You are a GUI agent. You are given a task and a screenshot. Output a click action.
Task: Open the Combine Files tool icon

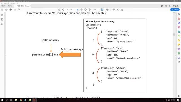(x=179, y=23)
